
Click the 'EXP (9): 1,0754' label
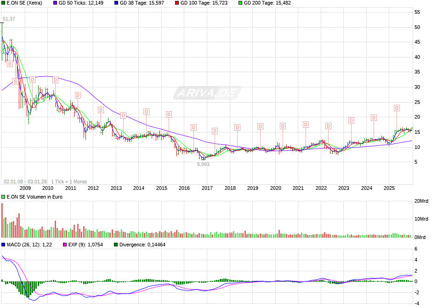[x=85, y=245]
